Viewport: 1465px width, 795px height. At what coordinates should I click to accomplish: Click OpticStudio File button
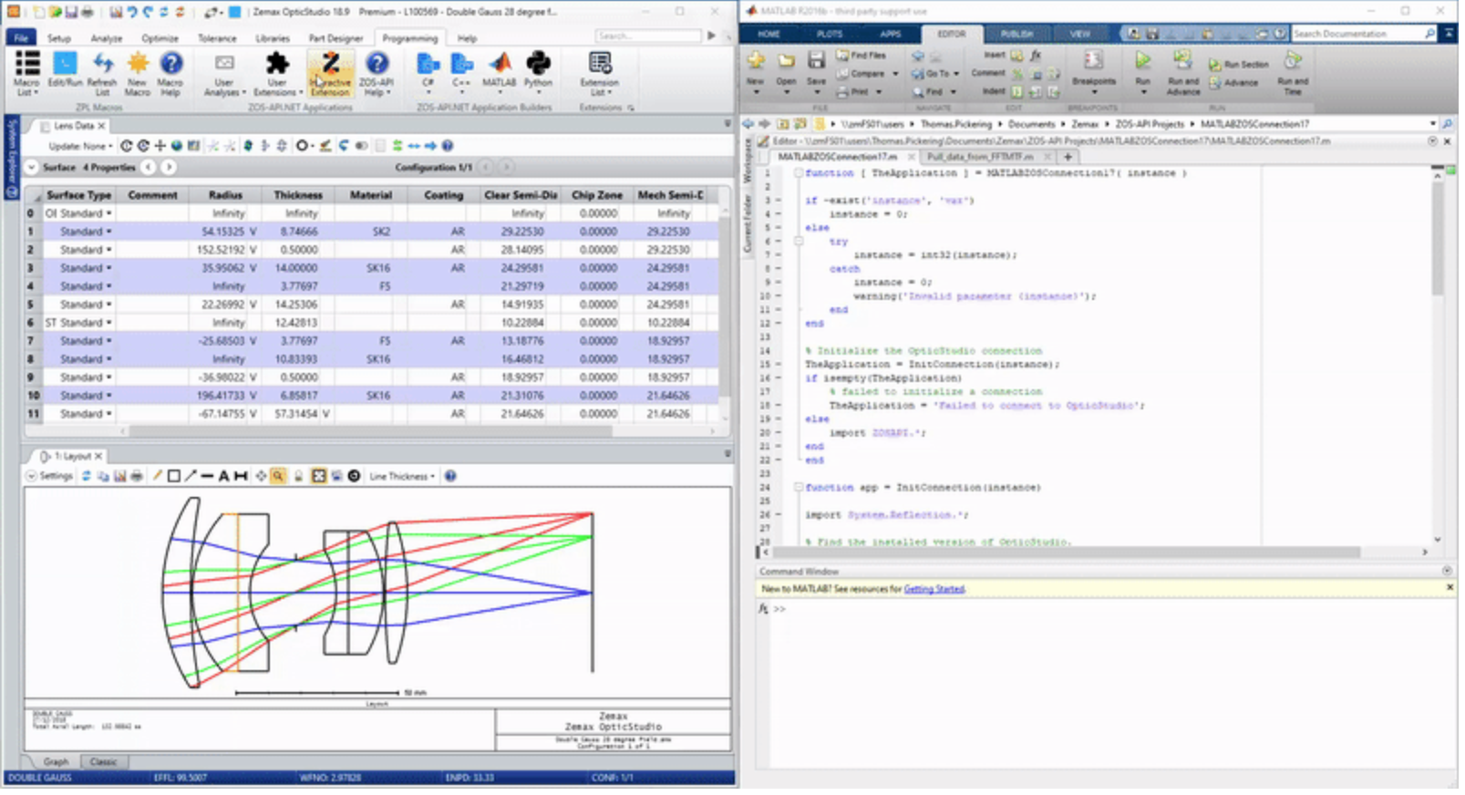[21, 38]
